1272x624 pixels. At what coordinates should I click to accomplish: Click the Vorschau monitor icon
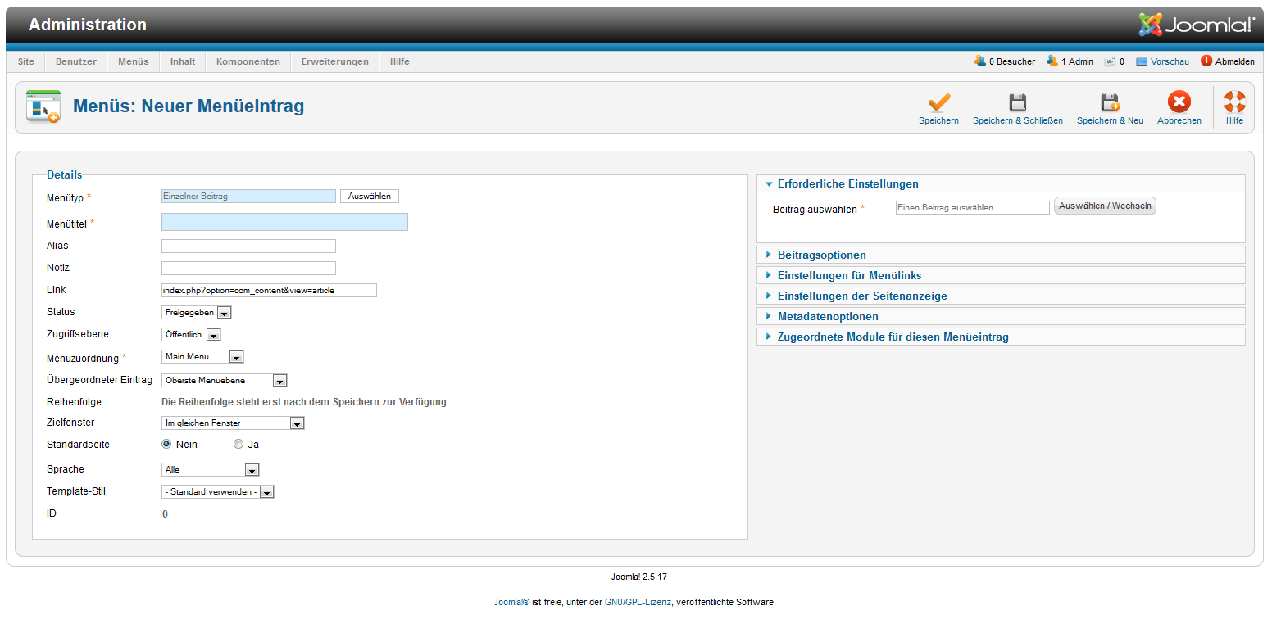pyautogui.click(x=1141, y=61)
